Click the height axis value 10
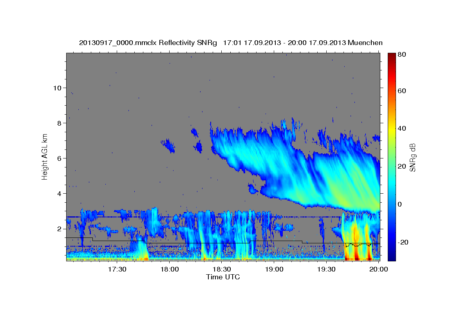Screen dimensions: 470x313 point(57,88)
